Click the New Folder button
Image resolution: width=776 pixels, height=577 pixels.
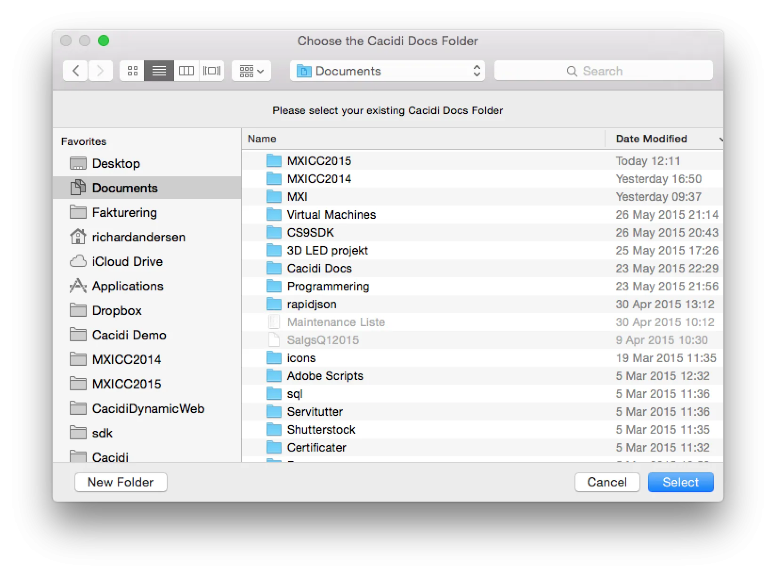point(121,482)
